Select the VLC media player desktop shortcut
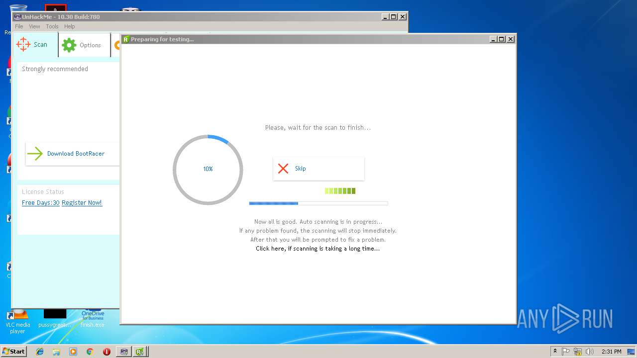 (17, 321)
